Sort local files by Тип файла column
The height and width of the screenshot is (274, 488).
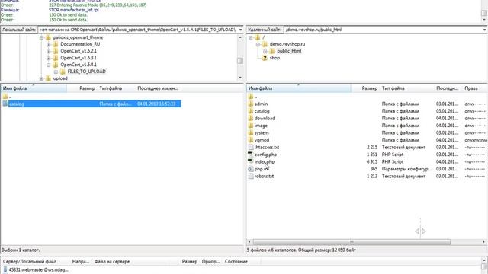click(x=116, y=88)
